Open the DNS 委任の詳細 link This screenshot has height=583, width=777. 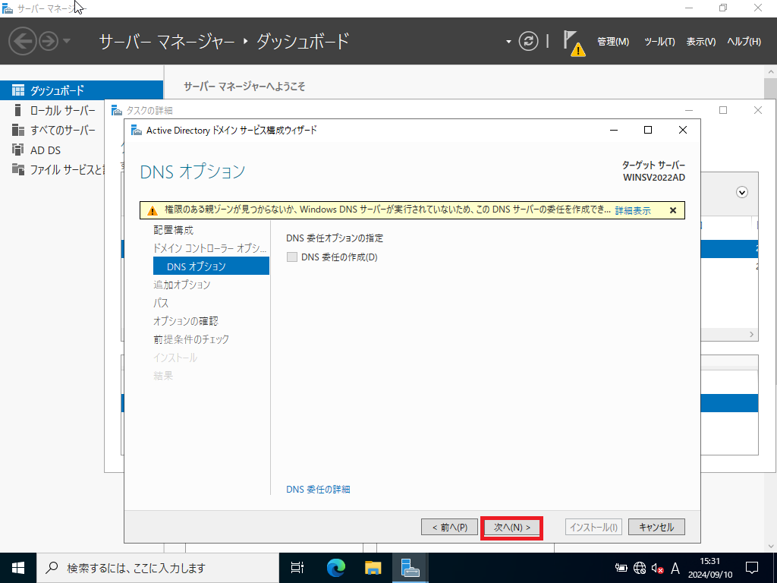coord(318,490)
